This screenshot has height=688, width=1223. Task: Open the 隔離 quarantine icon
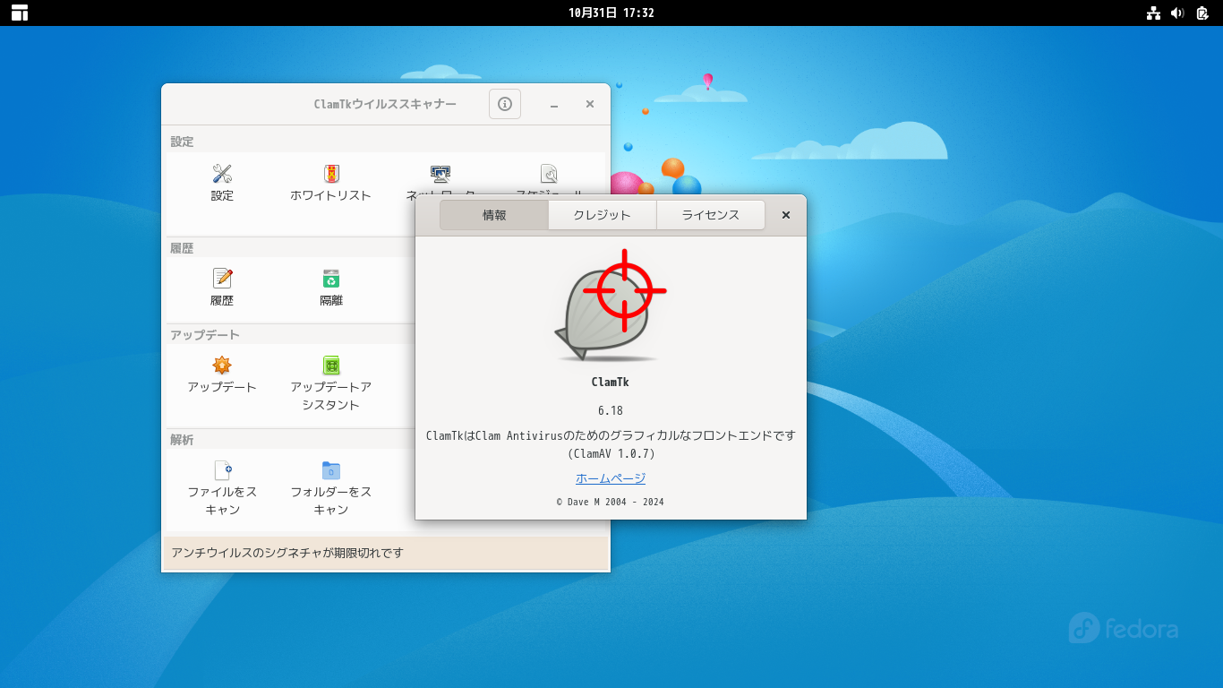(x=331, y=279)
